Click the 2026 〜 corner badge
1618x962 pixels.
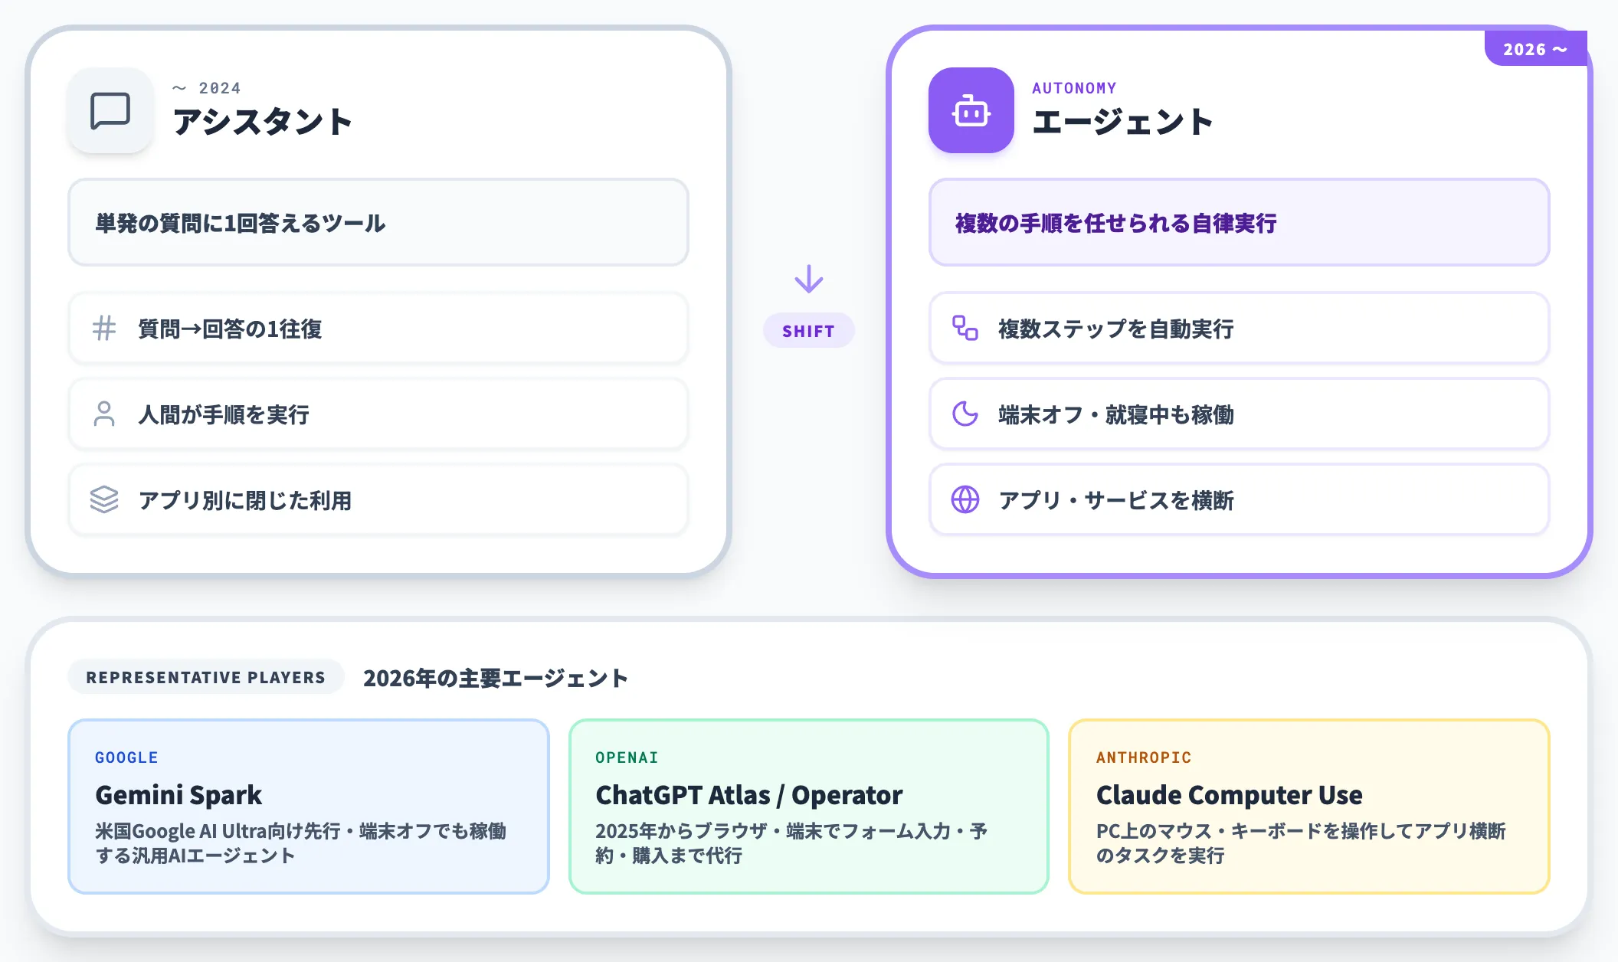coord(1535,49)
